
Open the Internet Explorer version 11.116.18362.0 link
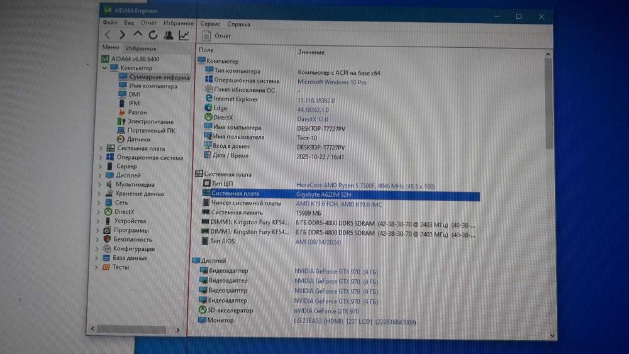pos(316,100)
